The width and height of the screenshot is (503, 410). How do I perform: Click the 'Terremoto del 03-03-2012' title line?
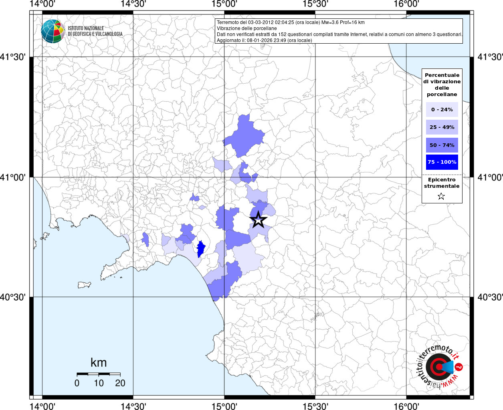tap(291, 22)
